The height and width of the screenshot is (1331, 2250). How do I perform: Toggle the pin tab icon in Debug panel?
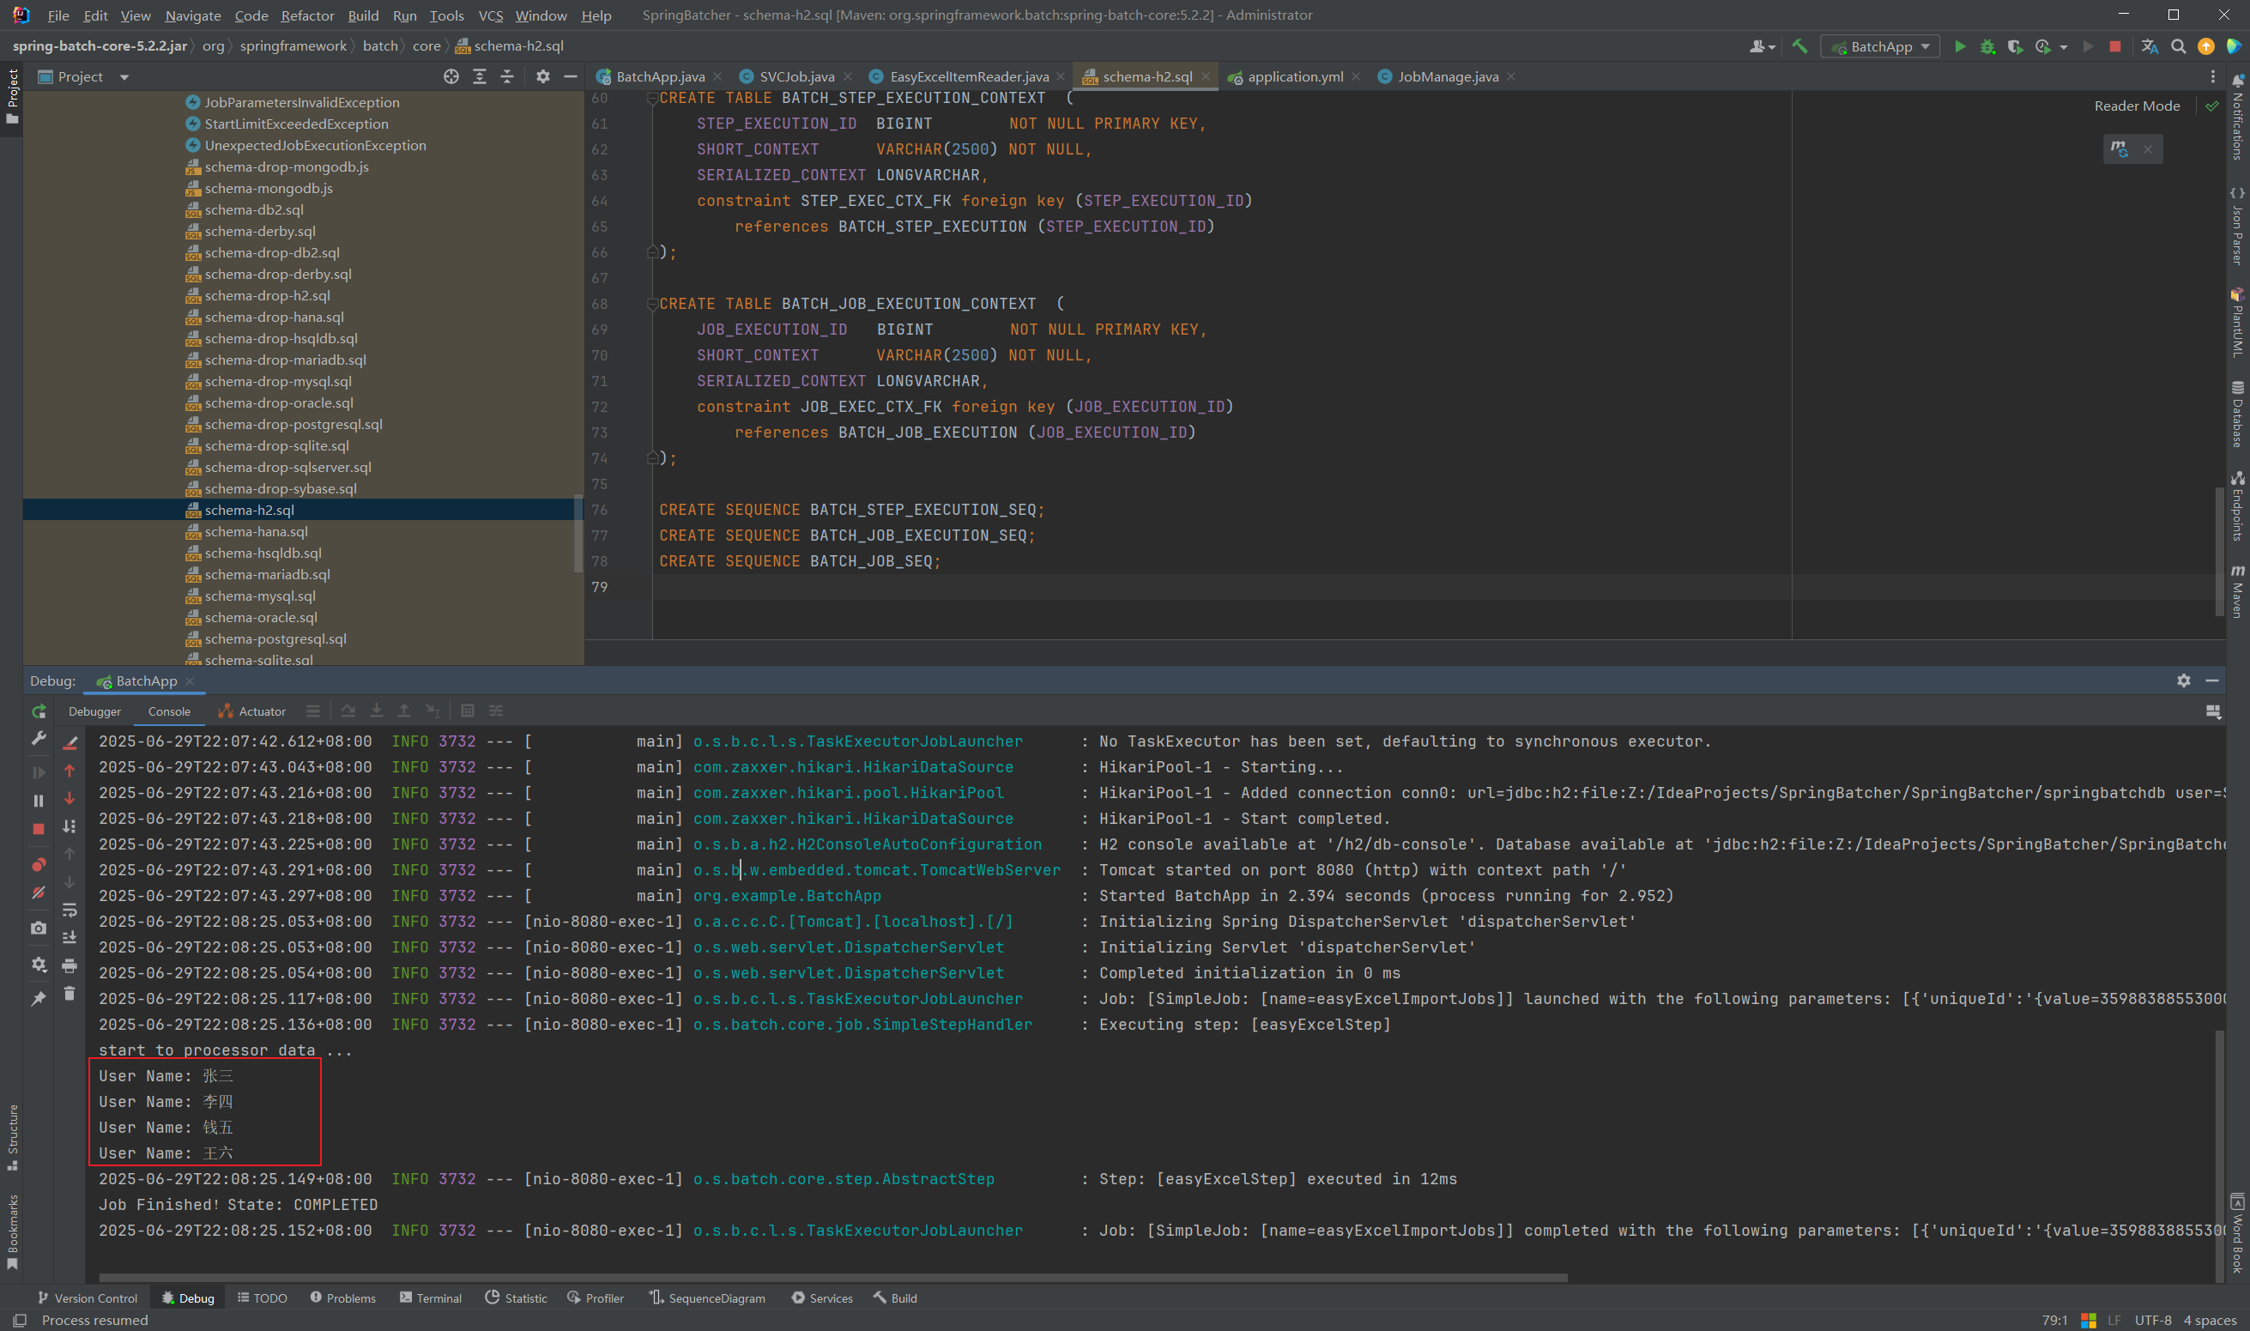pyautogui.click(x=39, y=998)
